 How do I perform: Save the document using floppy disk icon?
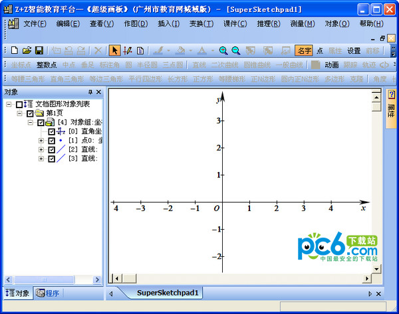click(39, 50)
